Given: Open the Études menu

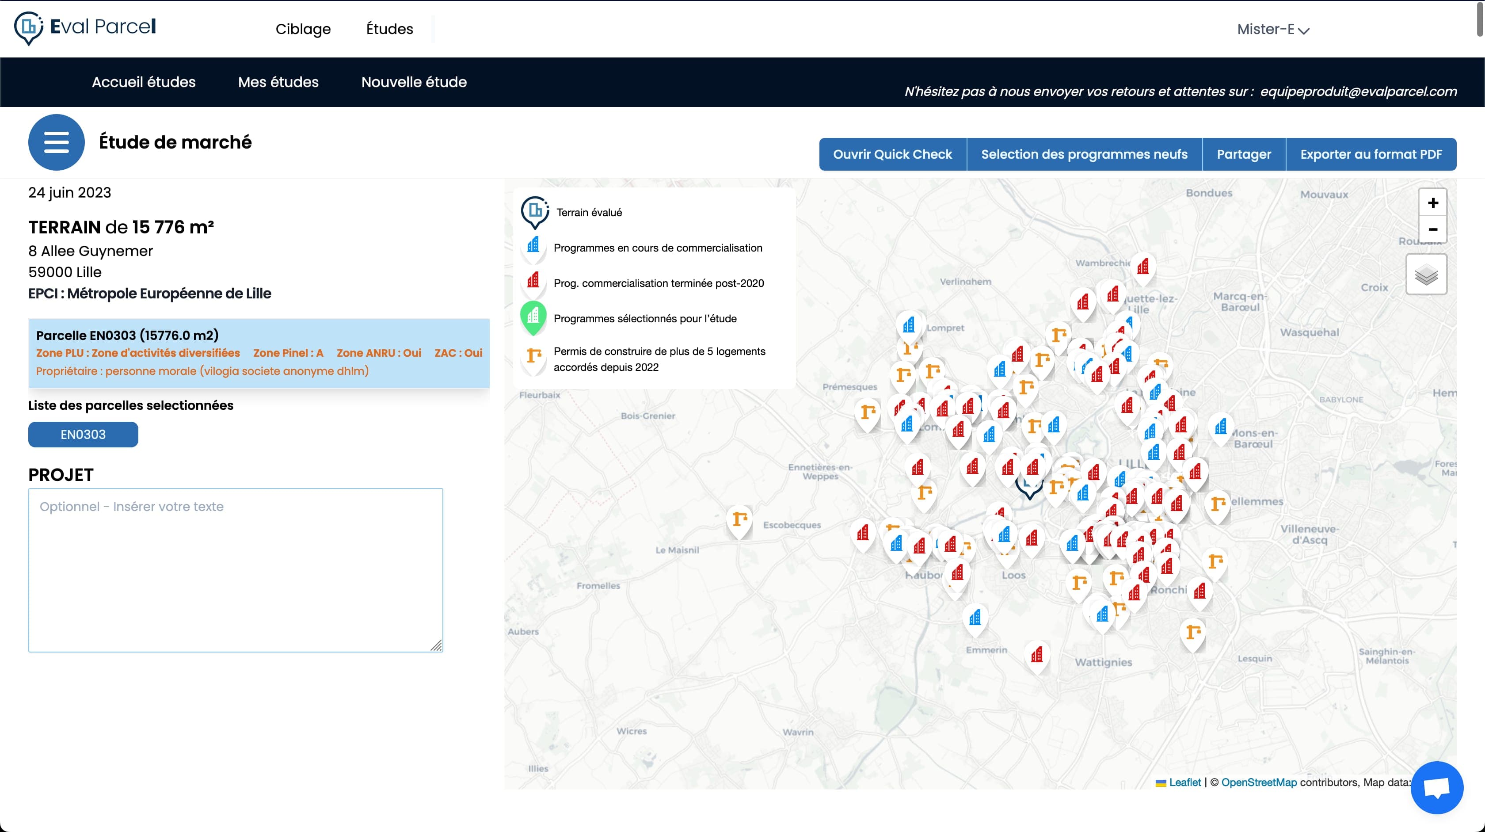Looking at the screenshot, I should 390,29.
